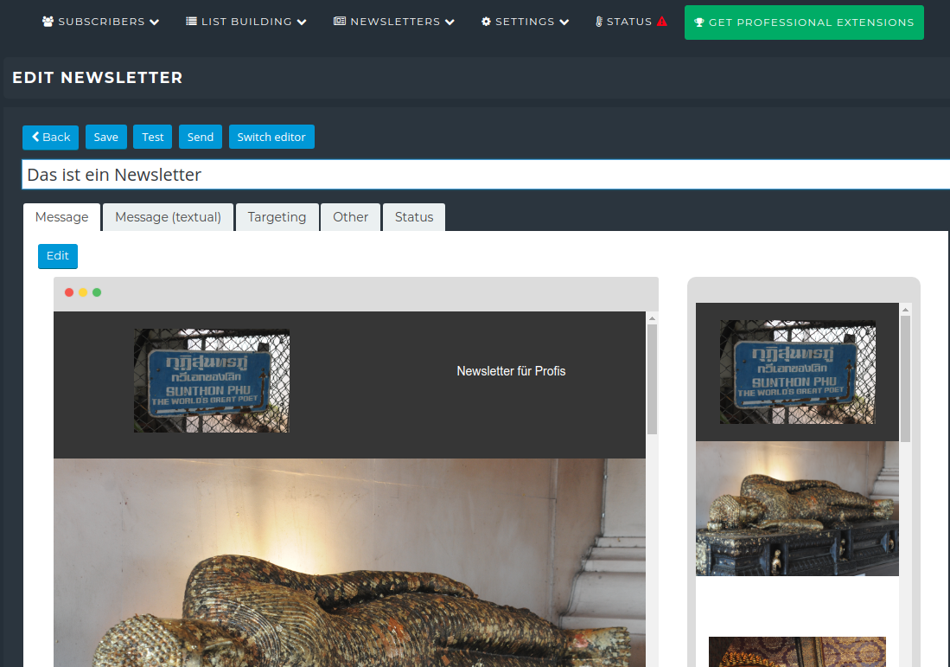Click the Subscribers people icon

click(48, 22)
